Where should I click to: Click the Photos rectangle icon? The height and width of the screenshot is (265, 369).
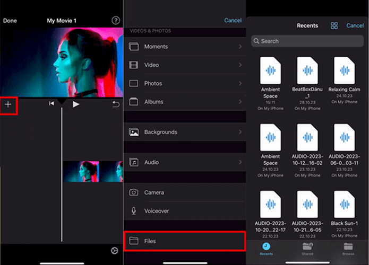click(x=134, y=83)
